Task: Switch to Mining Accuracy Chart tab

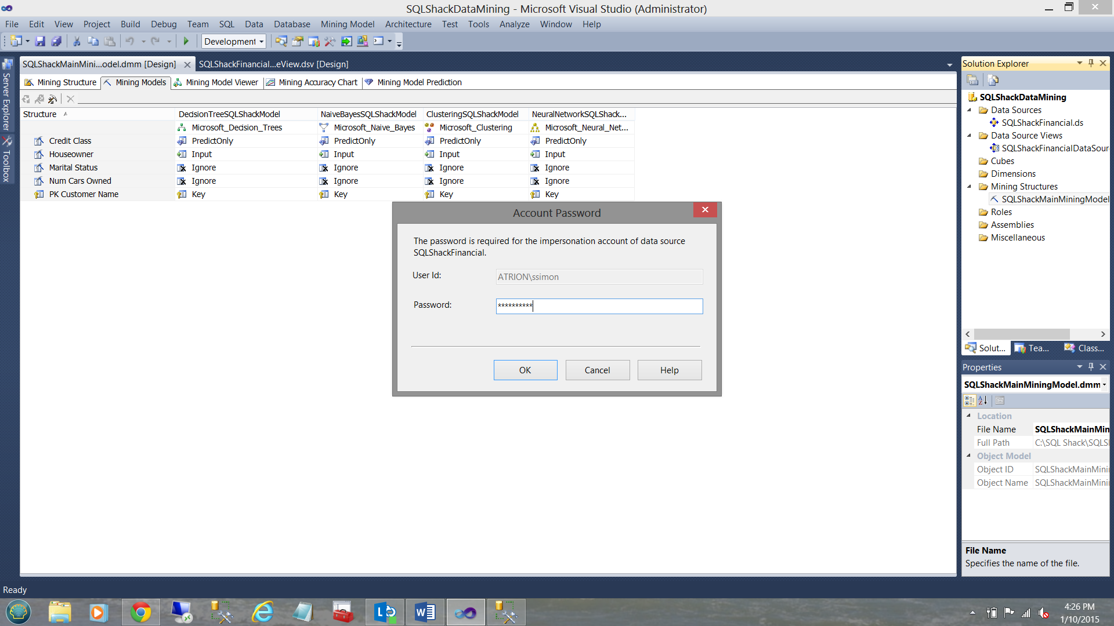Action: (312, 82)
